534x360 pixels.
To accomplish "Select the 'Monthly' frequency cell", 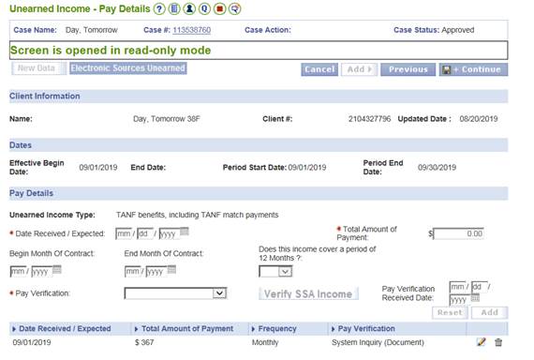I will pos(265,342).
